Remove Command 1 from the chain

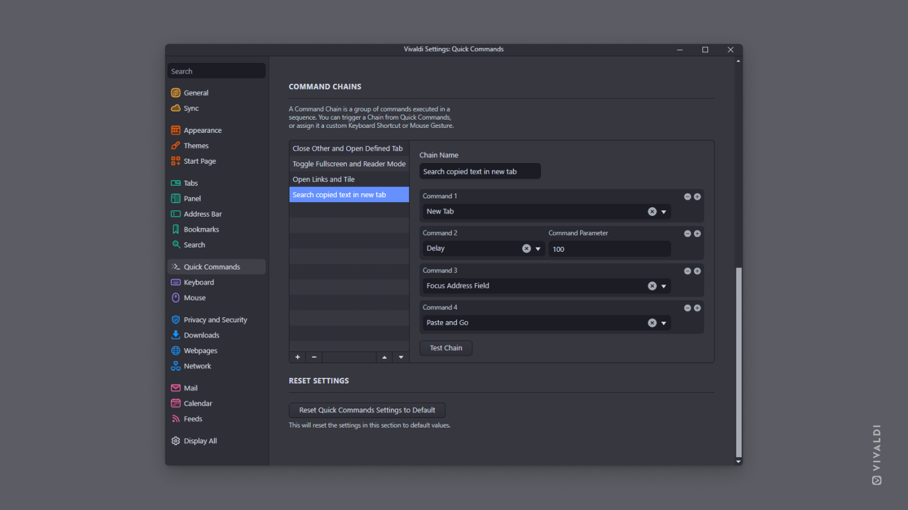687,196
